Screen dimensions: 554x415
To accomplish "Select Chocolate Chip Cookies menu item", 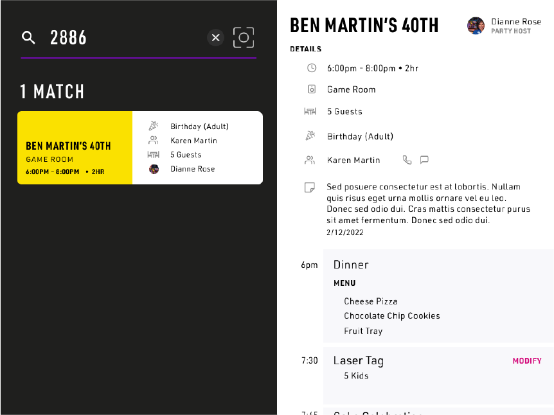I will click(x=392, y=316).
